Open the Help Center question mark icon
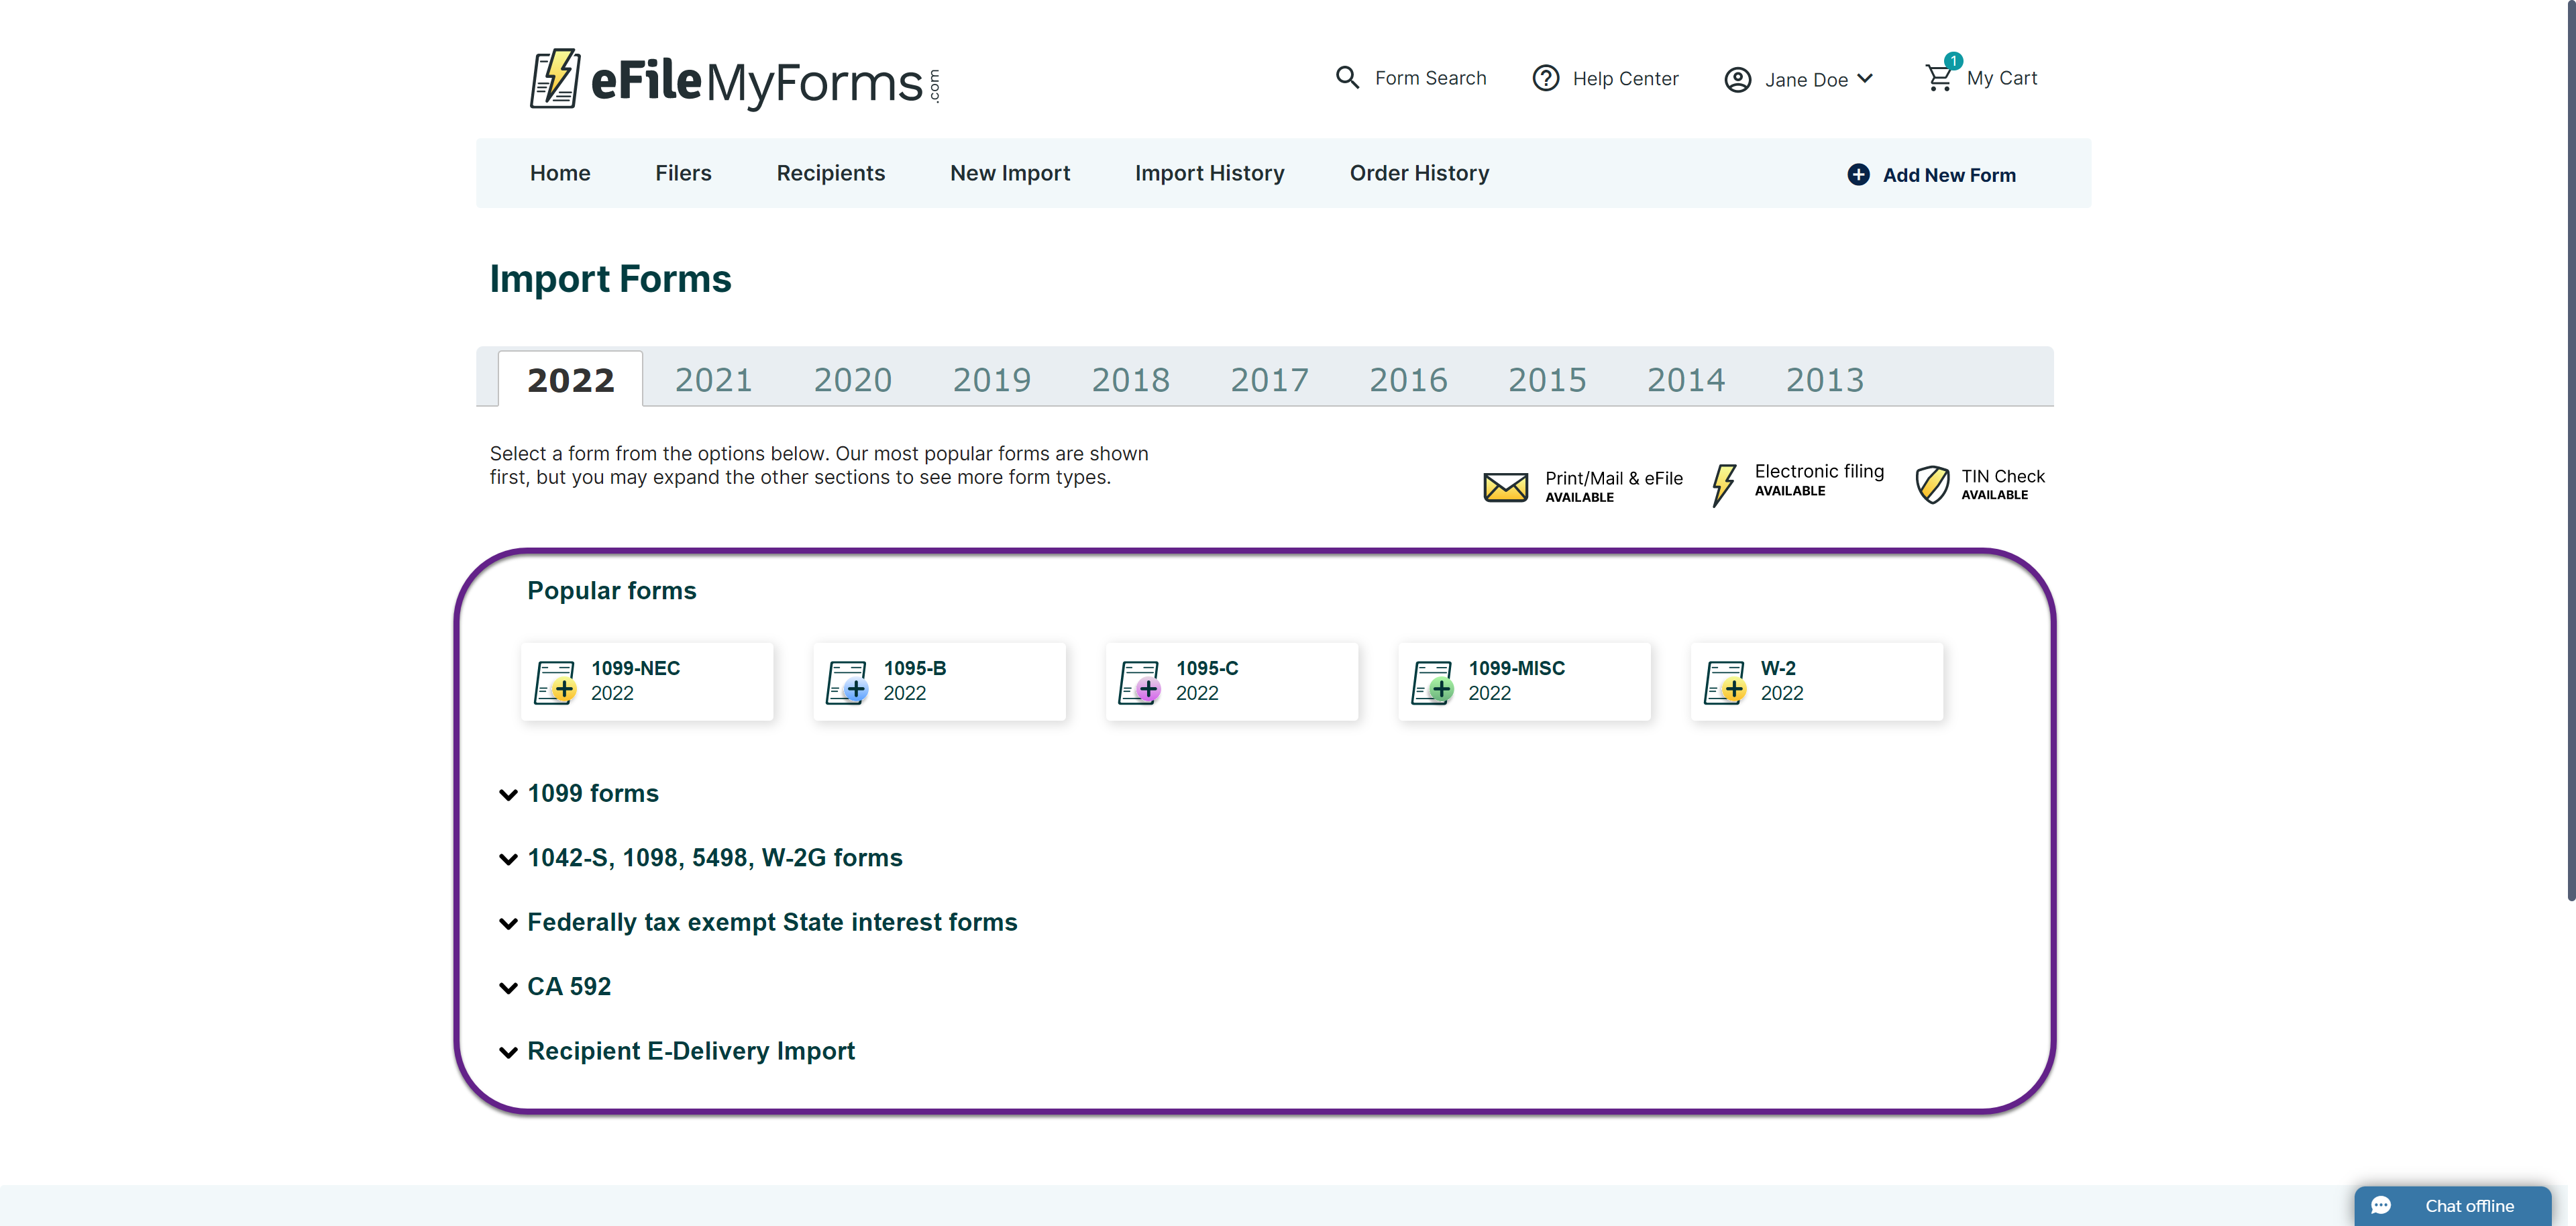 [x=1545, y=78]
